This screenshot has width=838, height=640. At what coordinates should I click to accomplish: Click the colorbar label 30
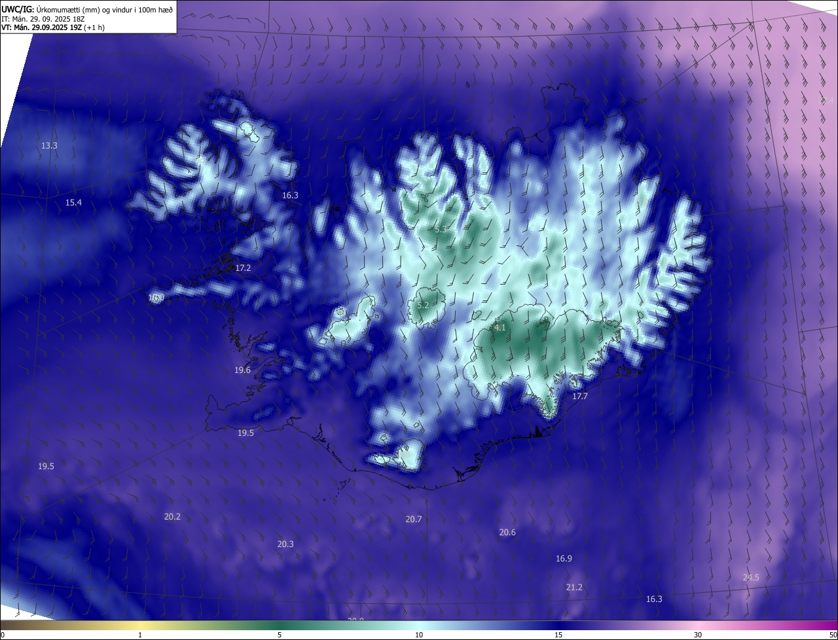[x=698, y=635]
